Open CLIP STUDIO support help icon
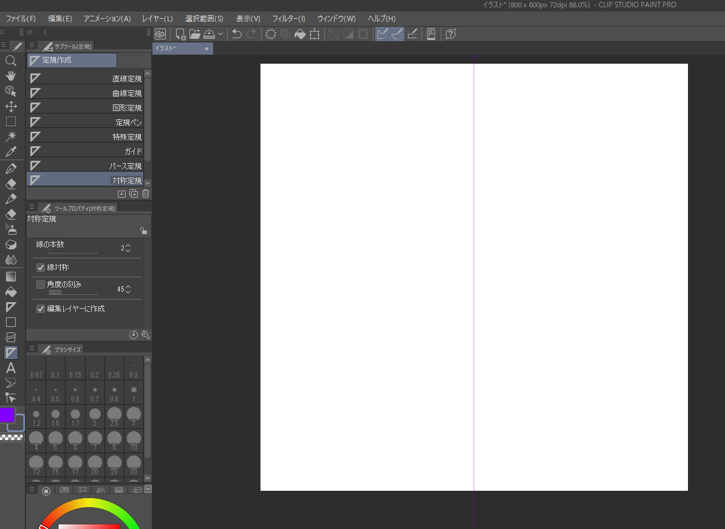Image resolution: width=725 pixels, height=529 pixels. [451, 34]
